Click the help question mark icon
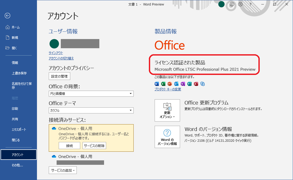This screenshot has width=293, height=180. tap(251, 4)
